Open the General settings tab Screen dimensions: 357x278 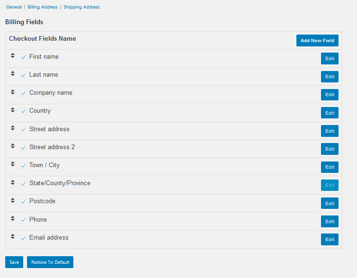14,7
